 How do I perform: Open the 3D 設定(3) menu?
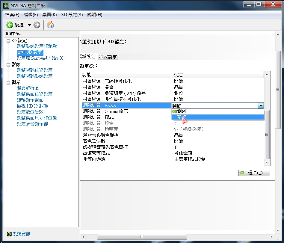(x=72, y=15)
